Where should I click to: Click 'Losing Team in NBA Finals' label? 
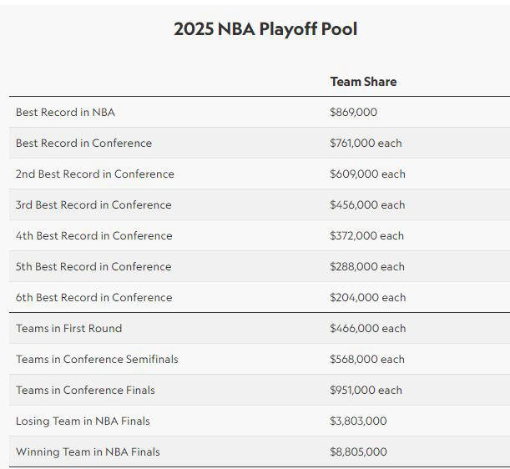pyautogui.click(x=83, y=421)
